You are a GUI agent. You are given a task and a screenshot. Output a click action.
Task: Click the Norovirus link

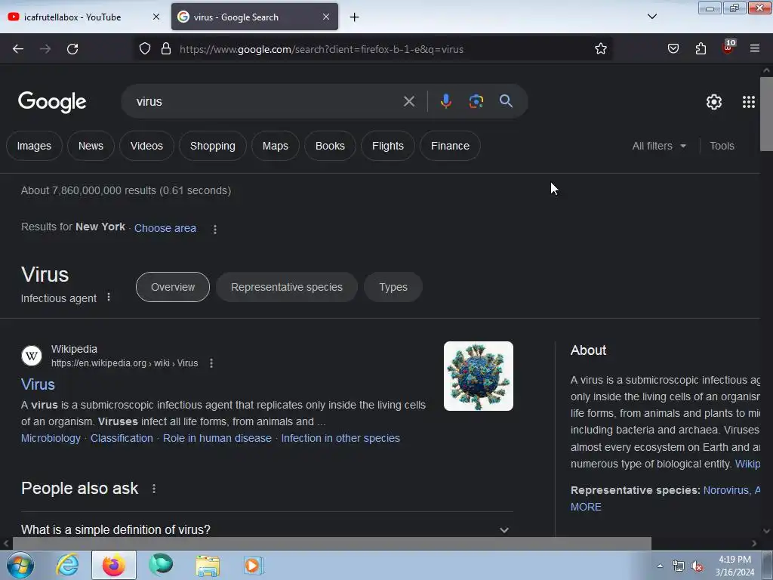pyautogui.click(x=725, y=490)
